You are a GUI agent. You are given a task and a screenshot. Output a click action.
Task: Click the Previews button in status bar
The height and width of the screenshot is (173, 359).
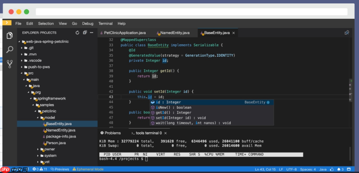(60, 169)
